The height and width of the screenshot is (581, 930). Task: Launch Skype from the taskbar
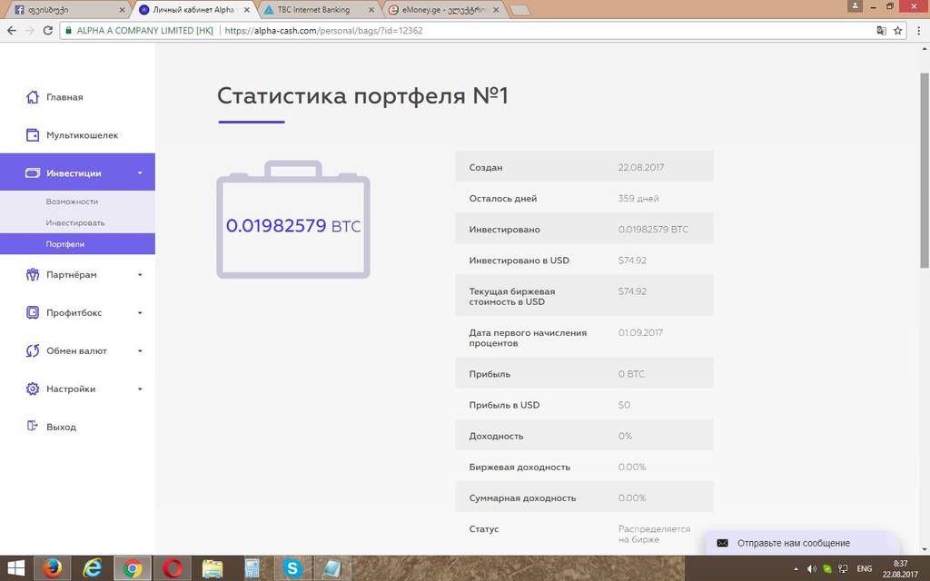click(292, 567)
